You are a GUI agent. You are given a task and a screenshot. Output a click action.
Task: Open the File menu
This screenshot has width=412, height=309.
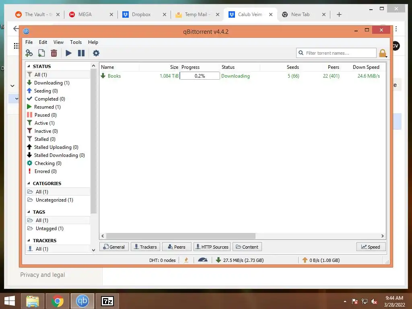coord(29,42)
